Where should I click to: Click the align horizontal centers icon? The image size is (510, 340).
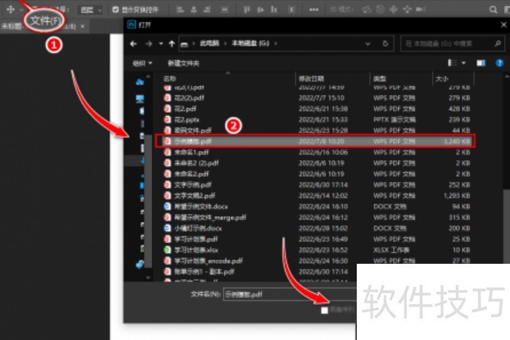194,10
